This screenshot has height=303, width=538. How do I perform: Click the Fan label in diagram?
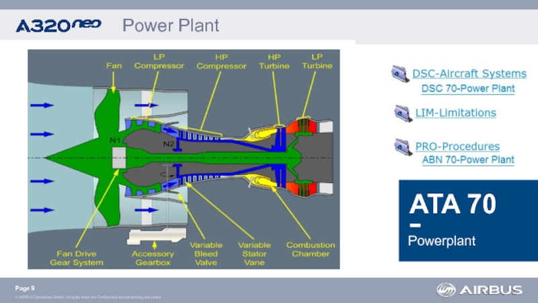[x=114, y=65]
